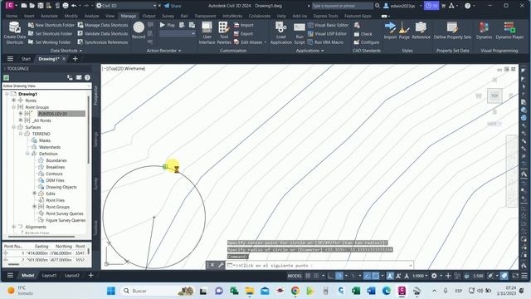Toggle object snap in status bar

(x=376, y=276)
